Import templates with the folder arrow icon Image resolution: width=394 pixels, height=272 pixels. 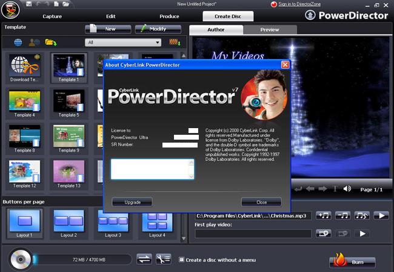(51, 42)
